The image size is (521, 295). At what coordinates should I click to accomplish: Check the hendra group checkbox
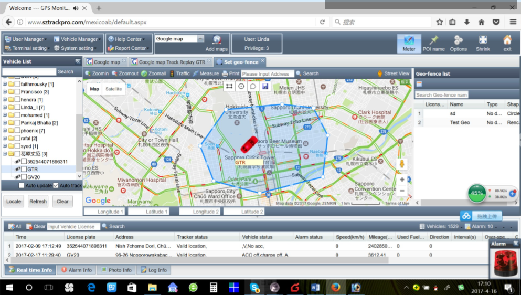pos(17,99)
